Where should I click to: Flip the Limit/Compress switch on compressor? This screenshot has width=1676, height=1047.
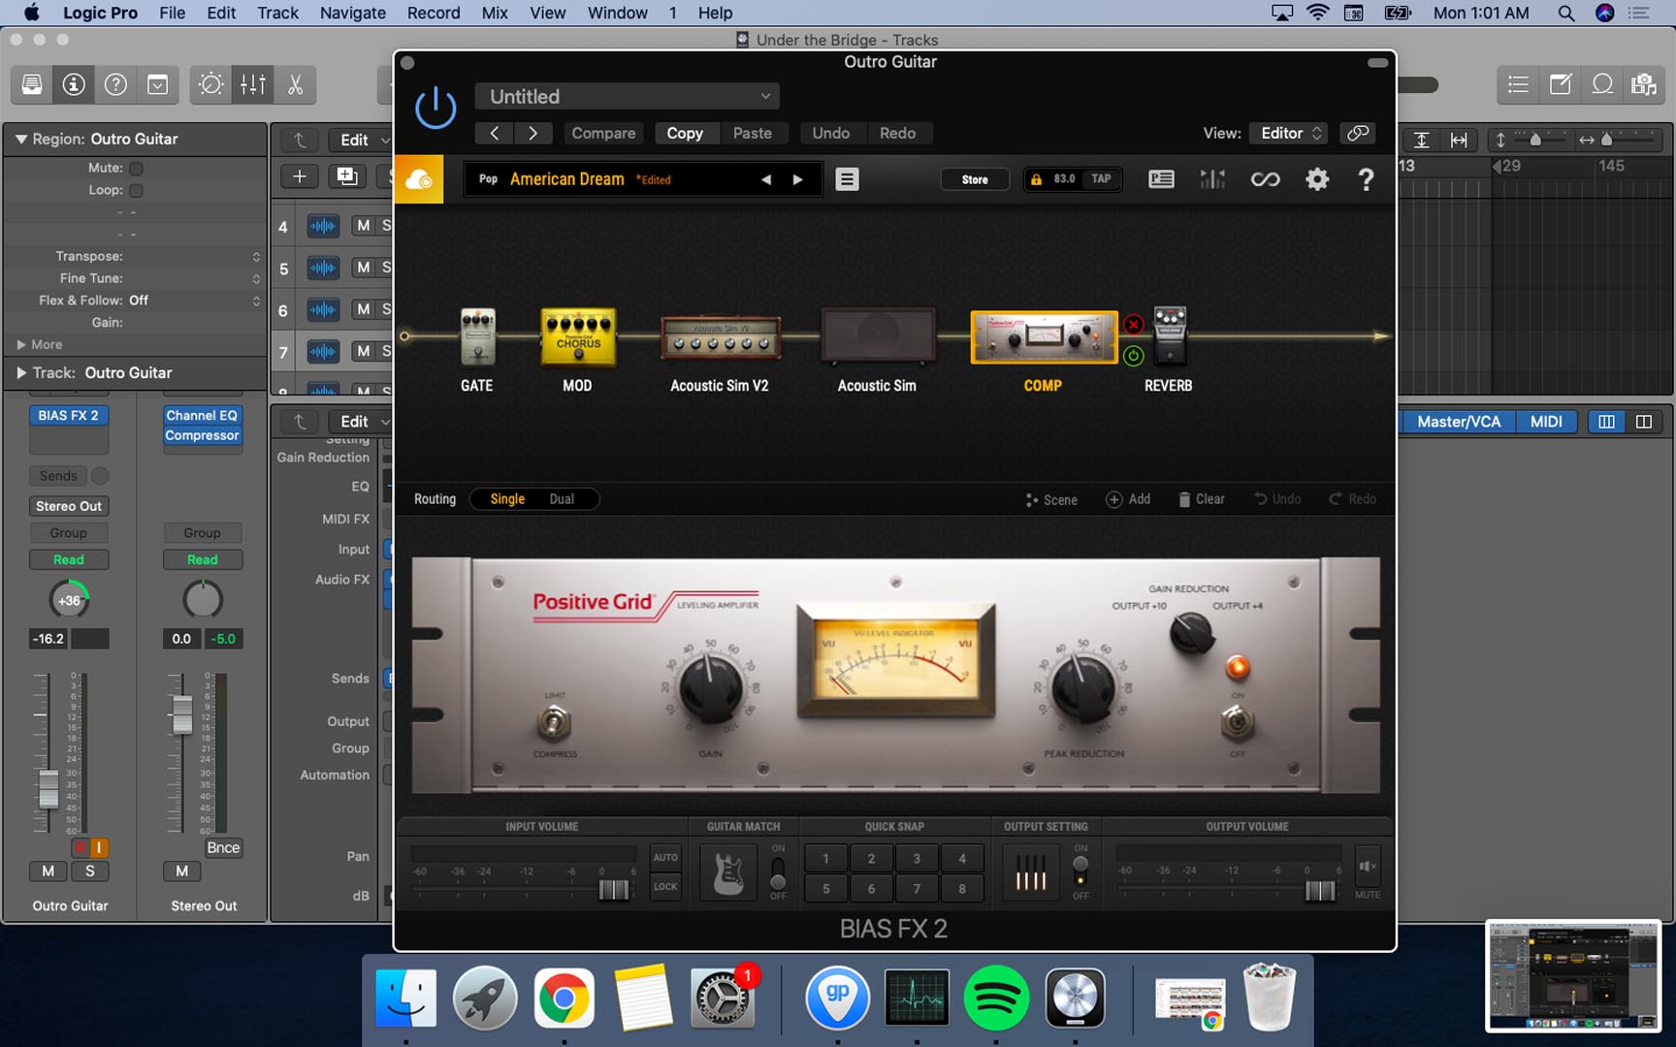[554, 723]
